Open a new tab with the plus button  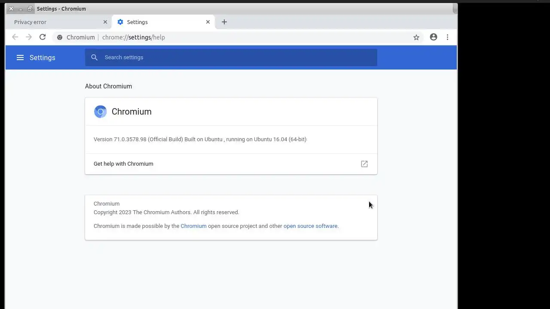coord(224,22)
